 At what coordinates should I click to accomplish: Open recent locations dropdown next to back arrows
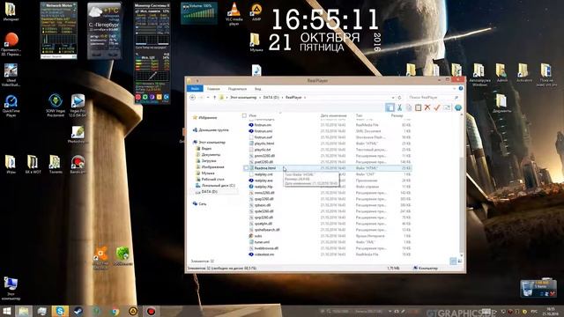(208, 98)
